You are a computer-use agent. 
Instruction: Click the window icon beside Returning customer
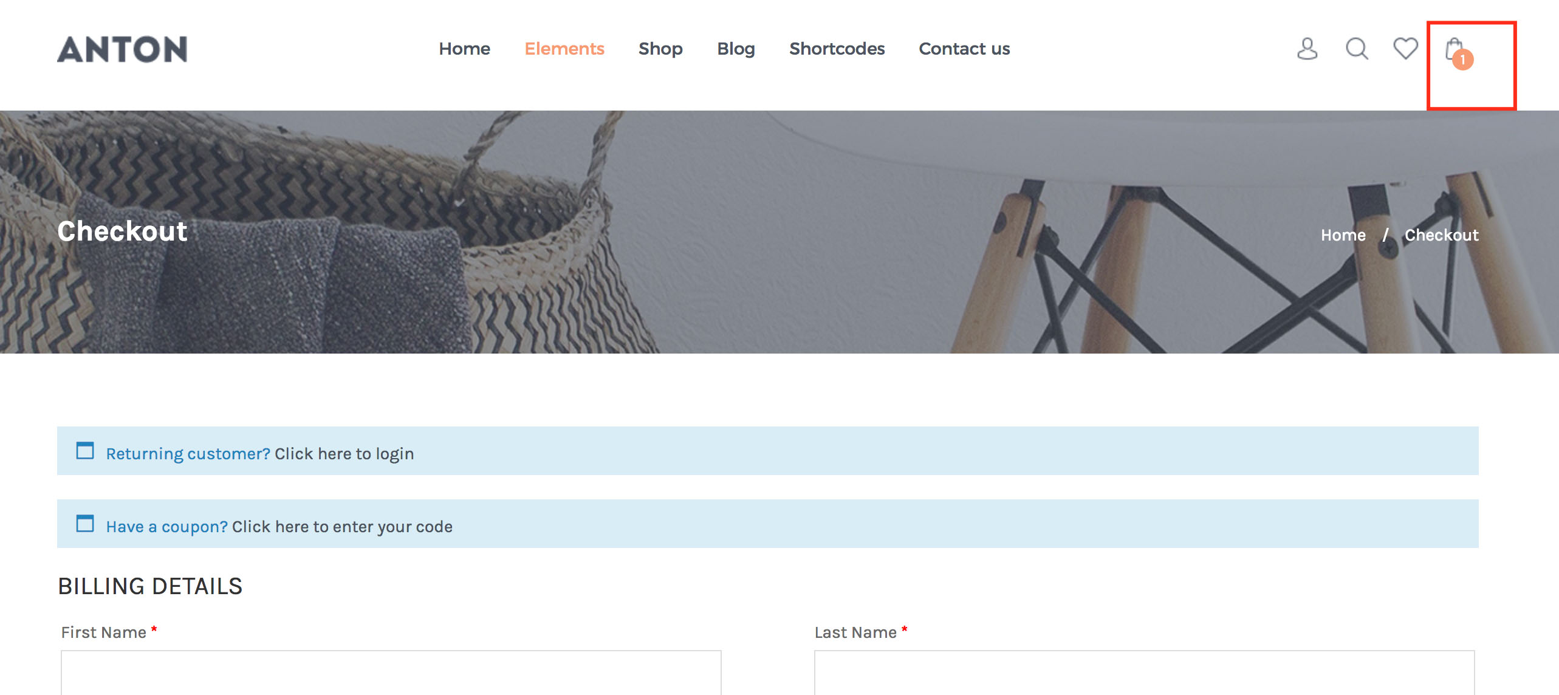click(x=85, y=451)
